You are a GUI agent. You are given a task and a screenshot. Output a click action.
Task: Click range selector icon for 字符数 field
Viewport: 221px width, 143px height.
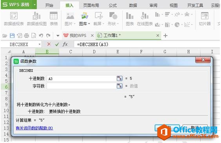coord(120,86)
